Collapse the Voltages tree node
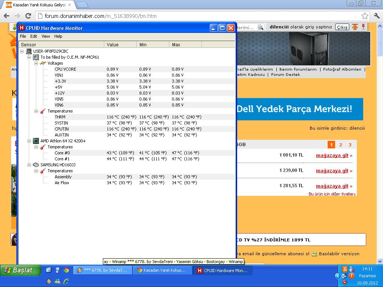The image size is (383, 287). click(x=36, y=63)
